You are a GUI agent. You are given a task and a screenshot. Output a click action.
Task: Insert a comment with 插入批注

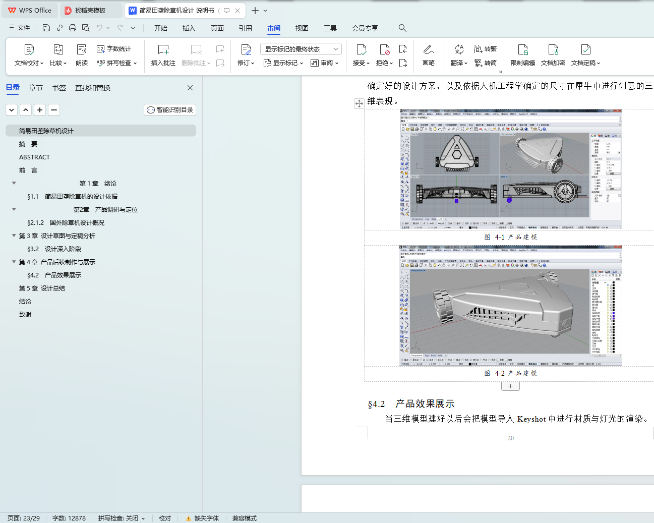click(x=163, y=55)
